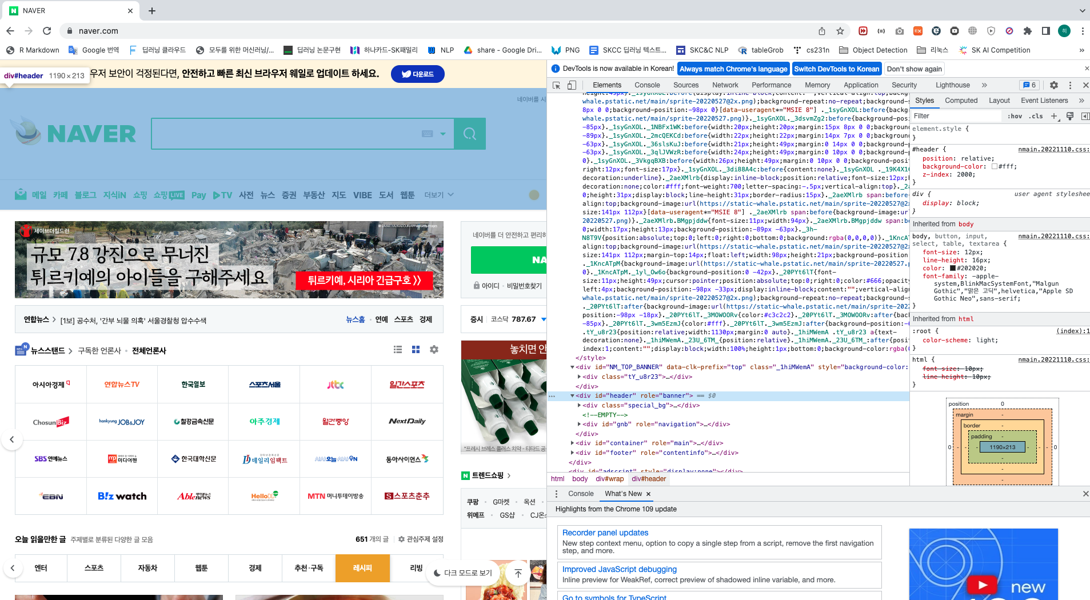Expand the div id="container" node

point(572,443)
